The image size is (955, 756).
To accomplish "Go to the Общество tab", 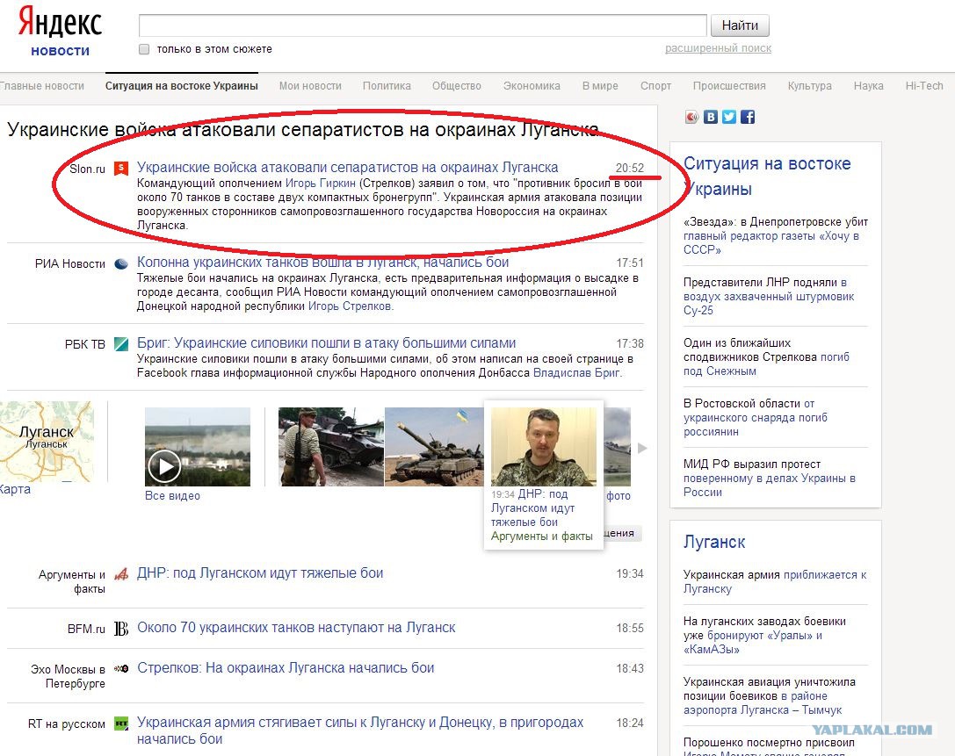I will pyautogui.click(x=457, y=86).
